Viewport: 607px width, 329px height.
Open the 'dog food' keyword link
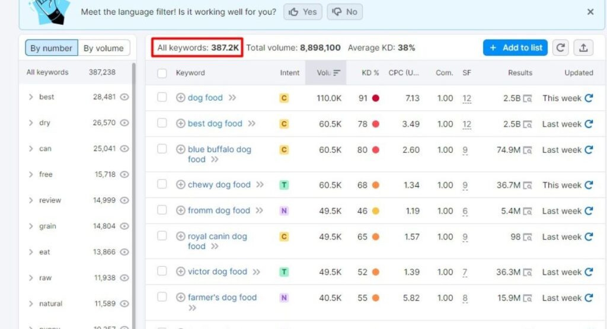coord(205,98)
